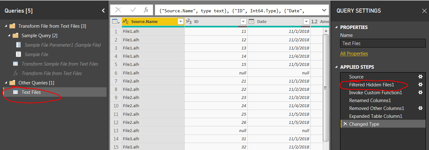Click the table icon beside Text Files
The height and width of the screenshot is (150, 429).
coord(15,92)
